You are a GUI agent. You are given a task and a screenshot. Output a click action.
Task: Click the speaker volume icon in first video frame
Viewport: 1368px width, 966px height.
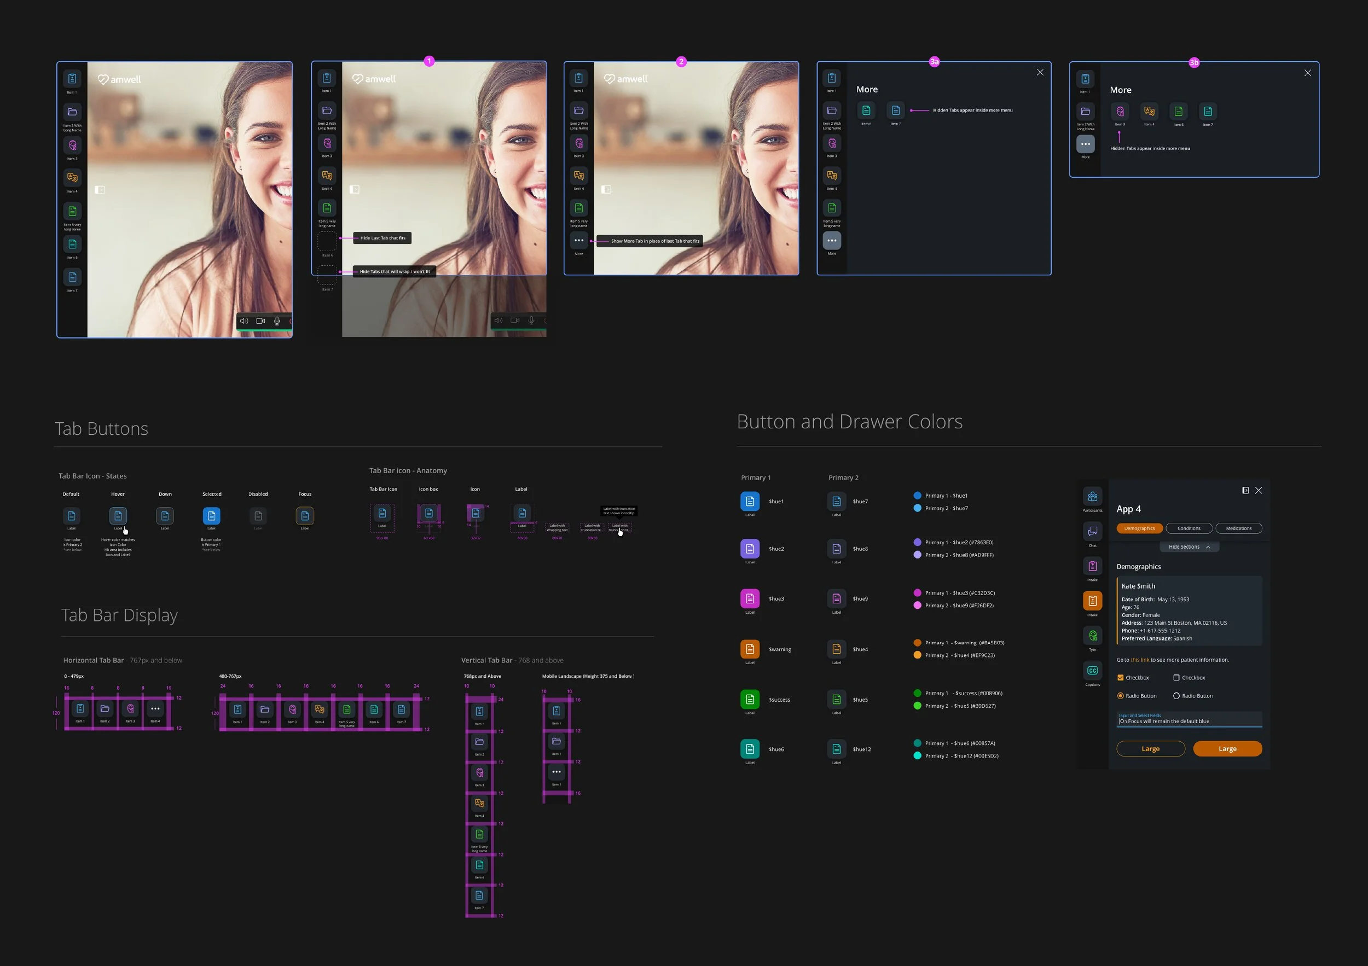[244, 321]
